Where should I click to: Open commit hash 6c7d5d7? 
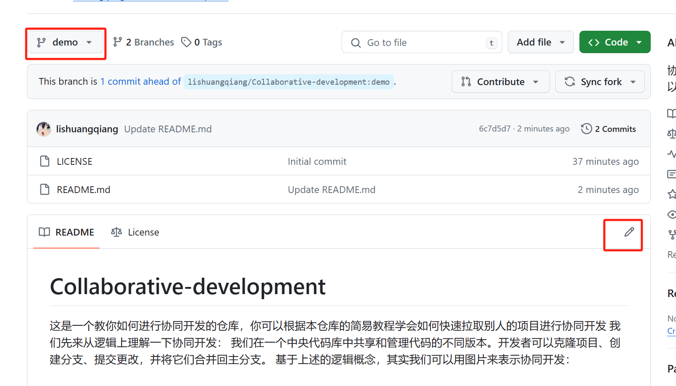click(494, 129)
